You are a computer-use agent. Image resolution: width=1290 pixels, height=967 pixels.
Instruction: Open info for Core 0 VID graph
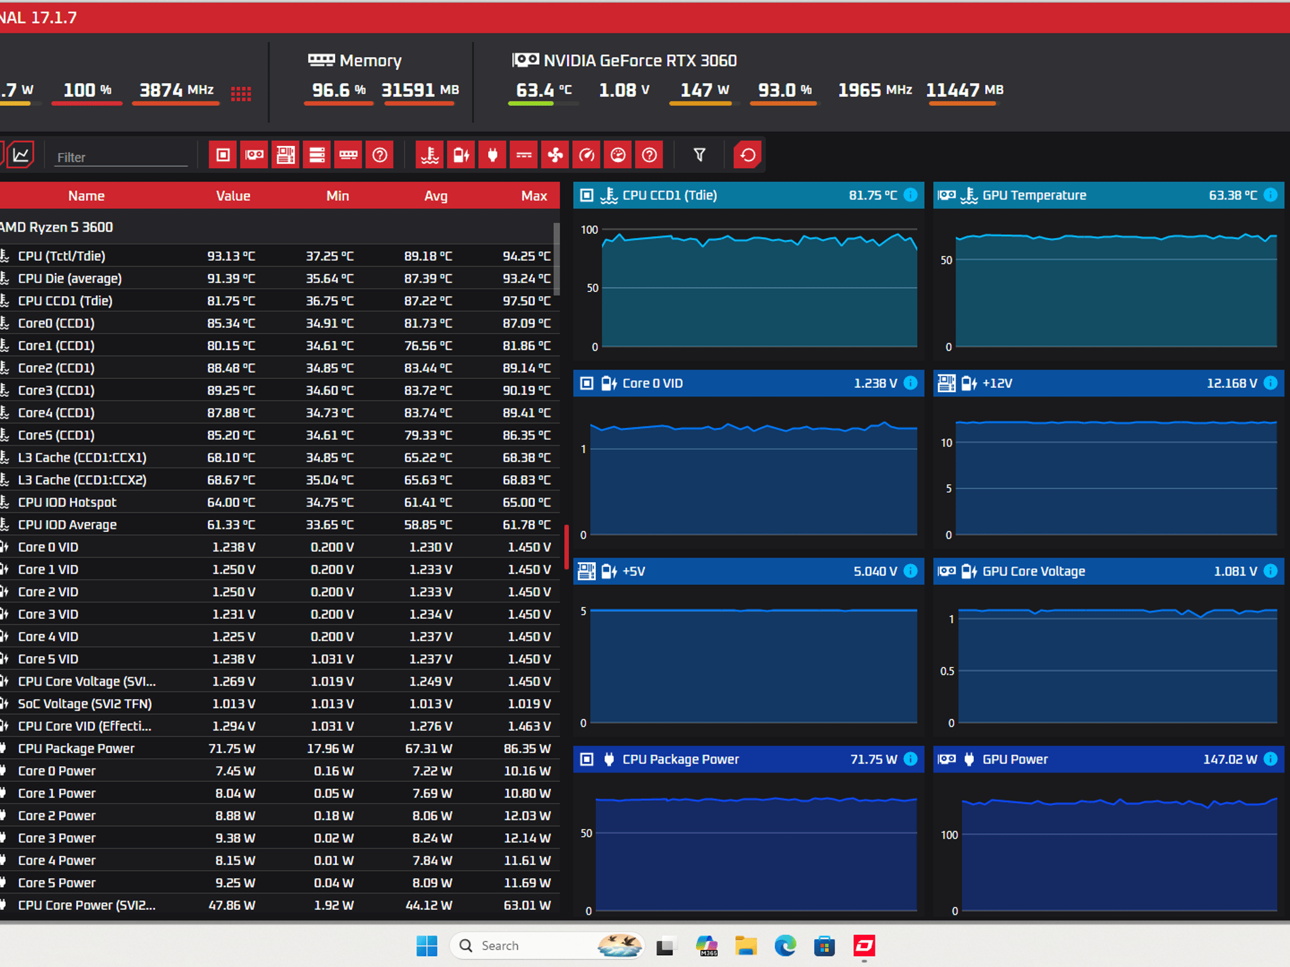[x=910, y=383]
